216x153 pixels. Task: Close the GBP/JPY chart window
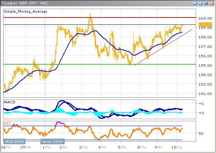click(211, 3)
